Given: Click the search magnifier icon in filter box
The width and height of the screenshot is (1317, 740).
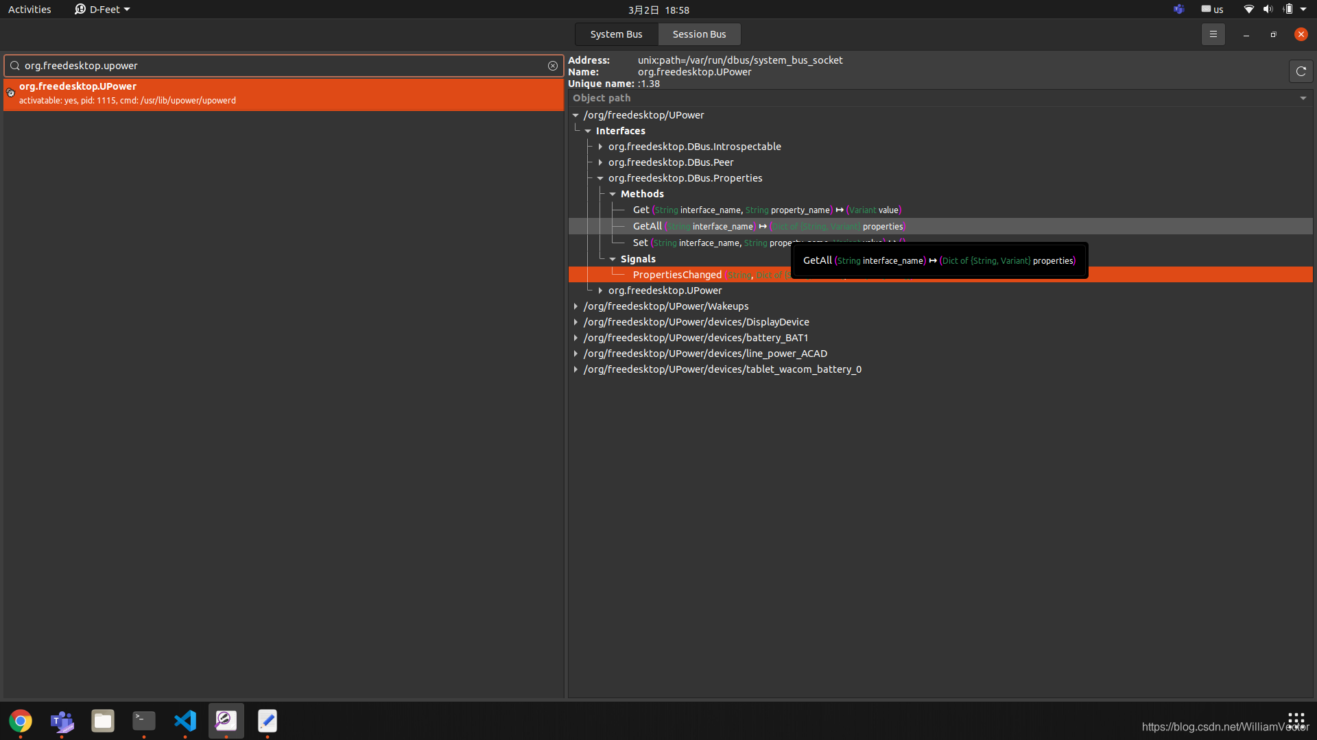Looking at the screenshot, I should pyautogui.click(x=14, y=66).
